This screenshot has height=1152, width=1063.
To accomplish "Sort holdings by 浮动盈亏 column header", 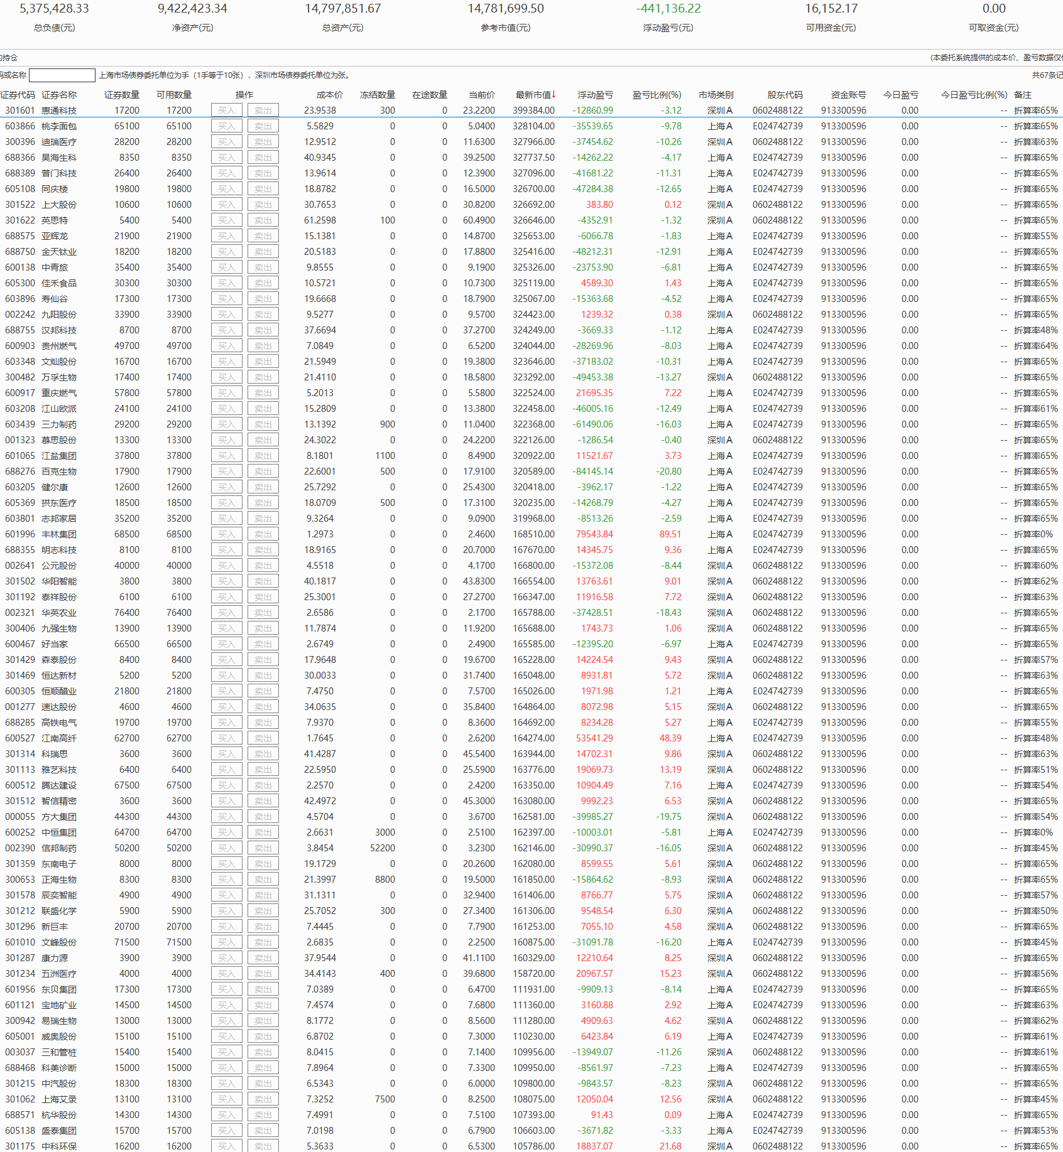I will [595, 95].
